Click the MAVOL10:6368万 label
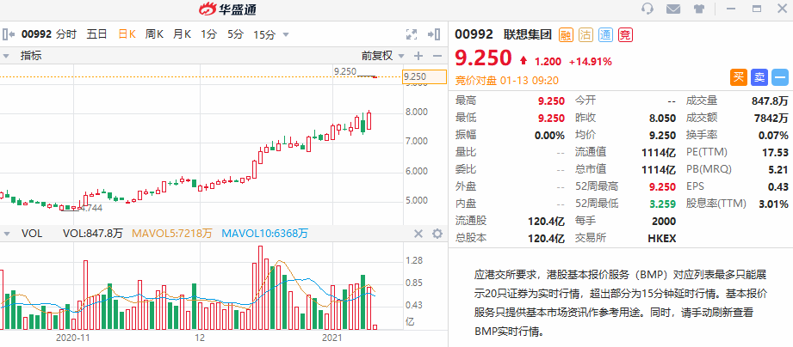 (265, 234)
